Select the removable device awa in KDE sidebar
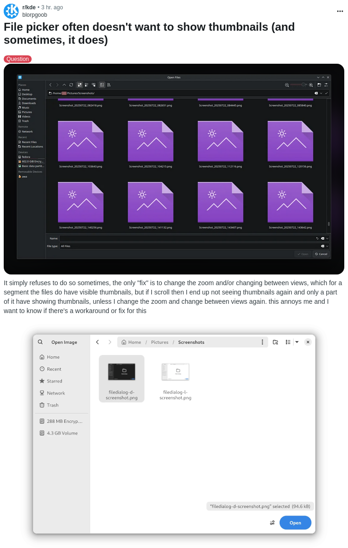The height and width of the screenshot is (548, 348). 23,176
